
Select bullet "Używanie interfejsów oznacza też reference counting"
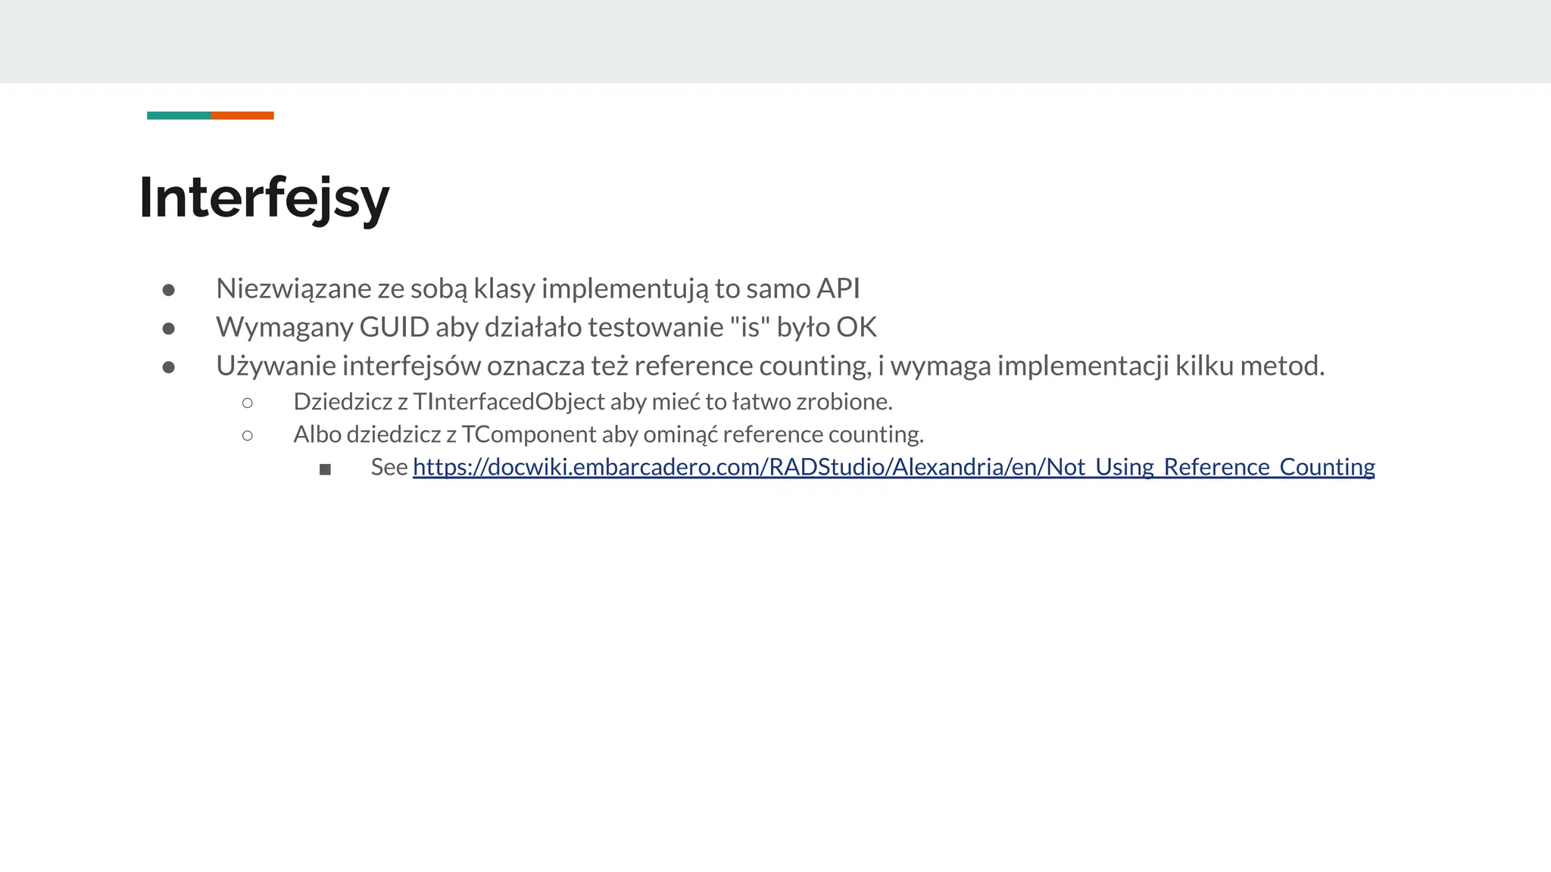click(770, 366)
